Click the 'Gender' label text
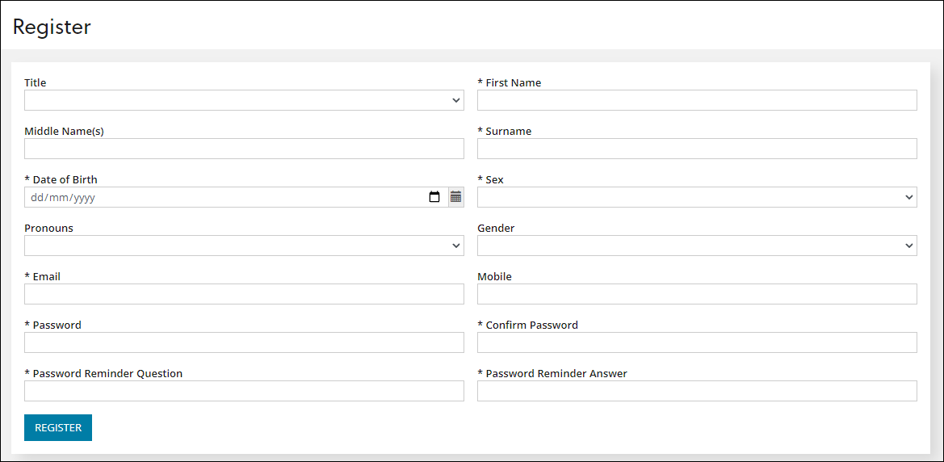This screenshot has width=944, height=462. [x=496, y=229]
